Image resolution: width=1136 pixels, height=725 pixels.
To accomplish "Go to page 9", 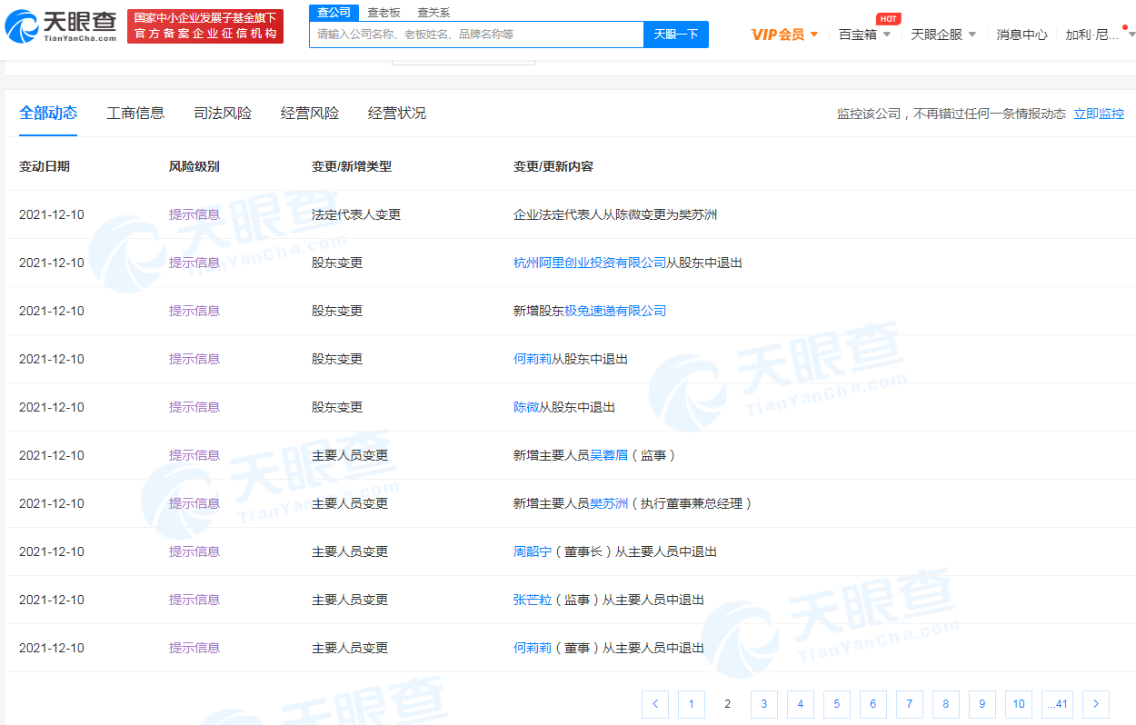I will 982,704.
